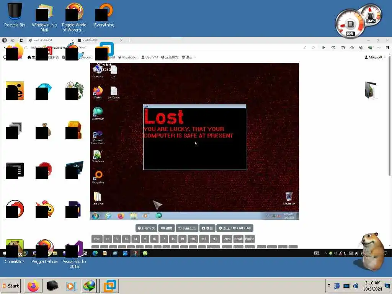Add this page to favorites via star icon
Viewport: 392px width, 294px height.
(313, 47)
